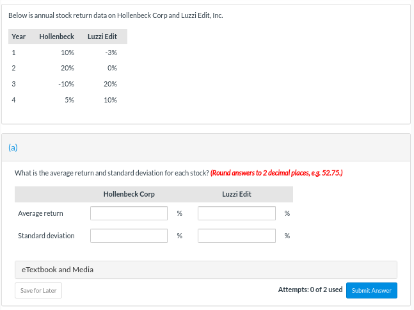Click the intro sentence about annual stock return data

(x=116, y=15)
